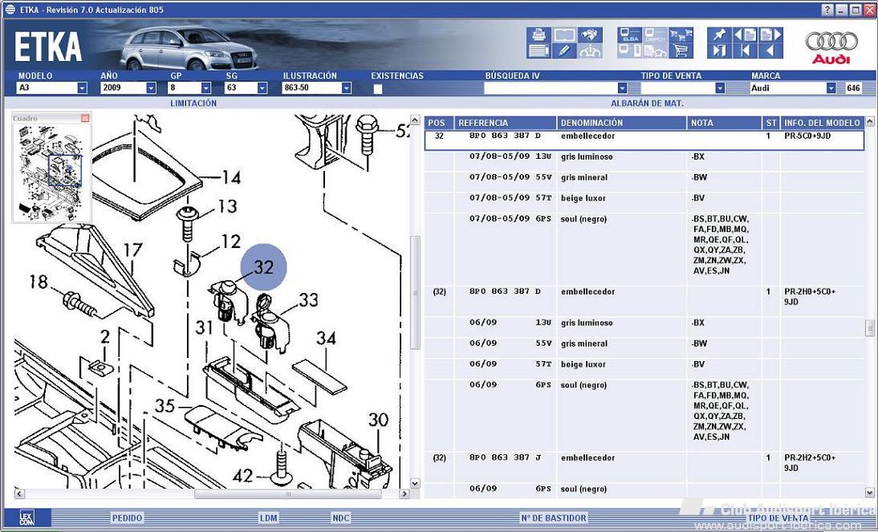878x532 pixels.
Task: Click the diagram scroll-right arrow
Action: pyautogui.click(x=404, y=494)
